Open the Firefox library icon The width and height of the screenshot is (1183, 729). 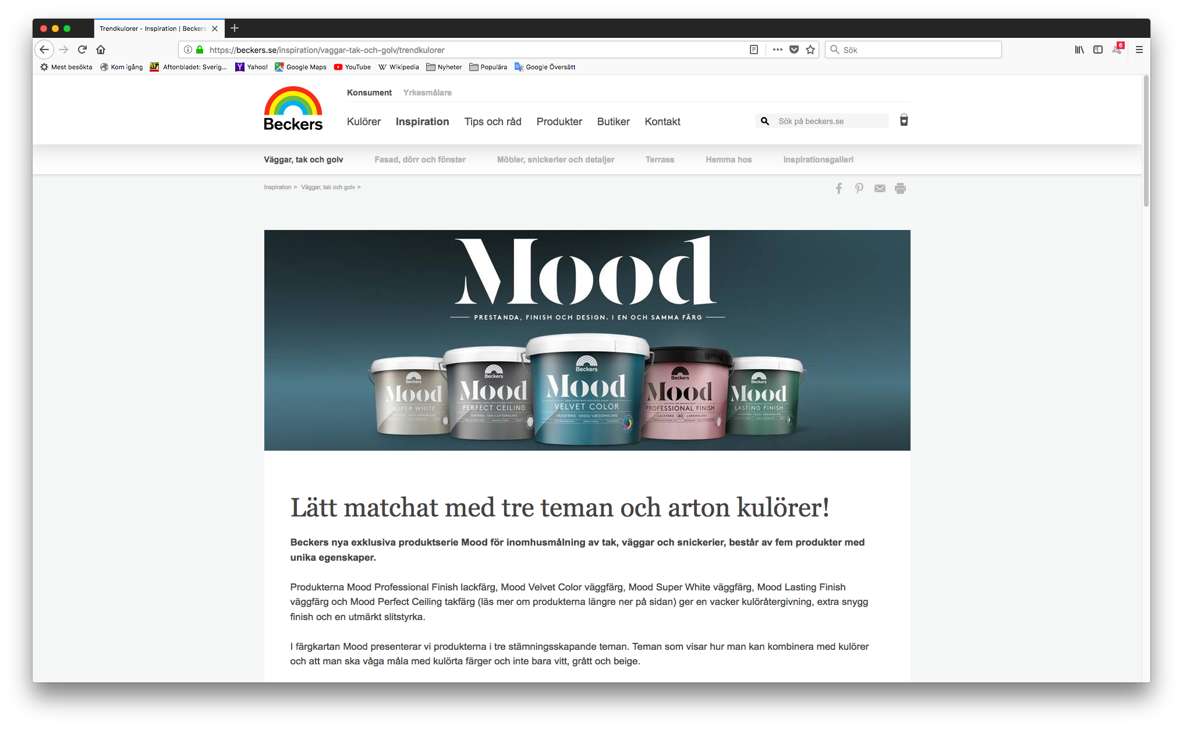coord(1079,49)
